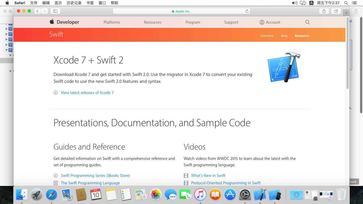
Task: Go forward with Safari's forward arrow
Action: click(x=44, y=11)
